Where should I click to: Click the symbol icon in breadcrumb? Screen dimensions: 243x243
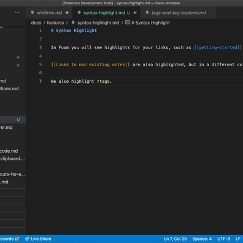point(128,22)
